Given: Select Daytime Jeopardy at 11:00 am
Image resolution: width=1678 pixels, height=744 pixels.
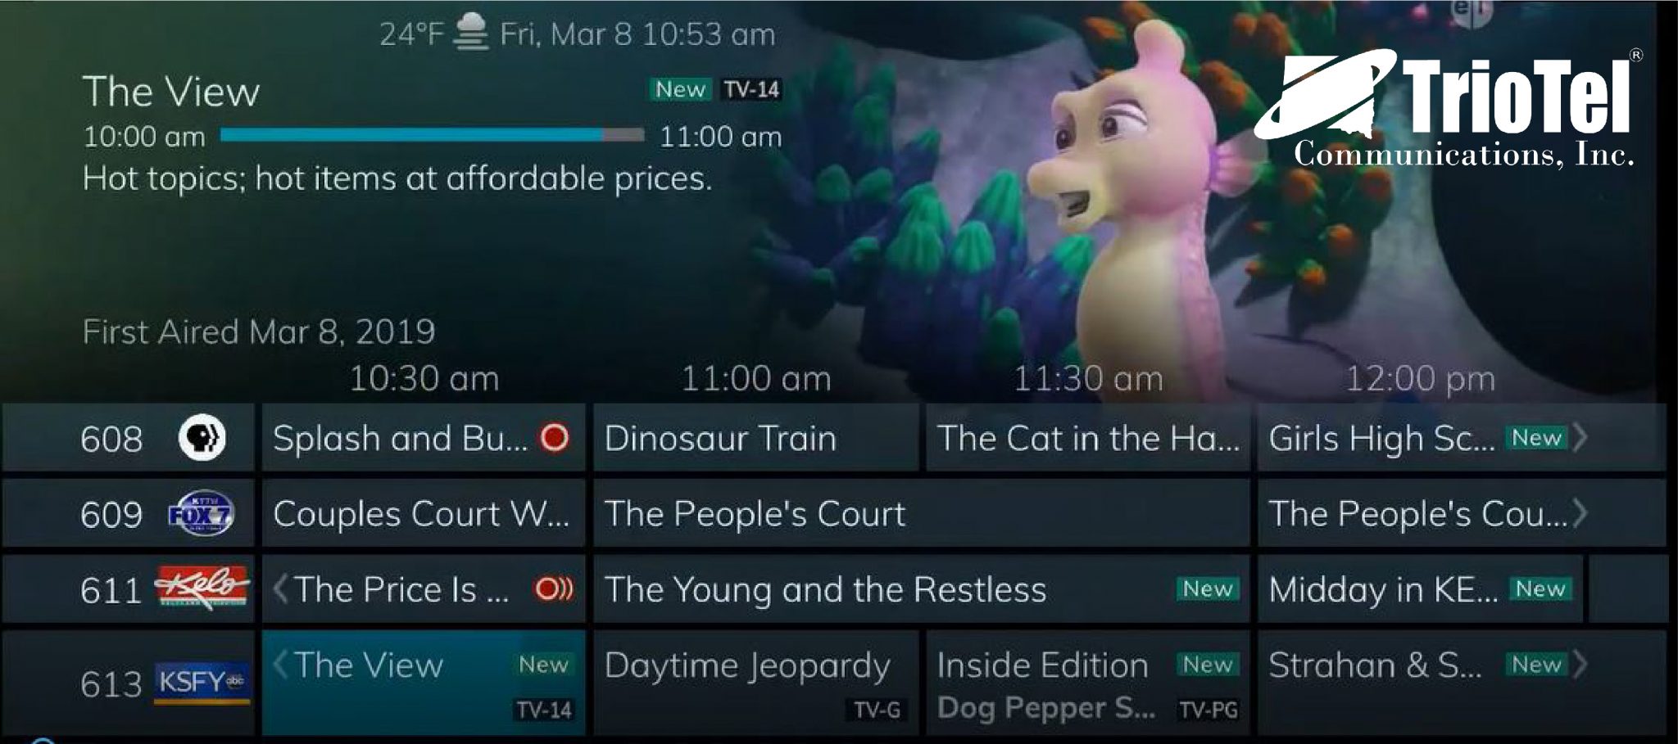Looking at the screenshot, I should pos(755,682).
